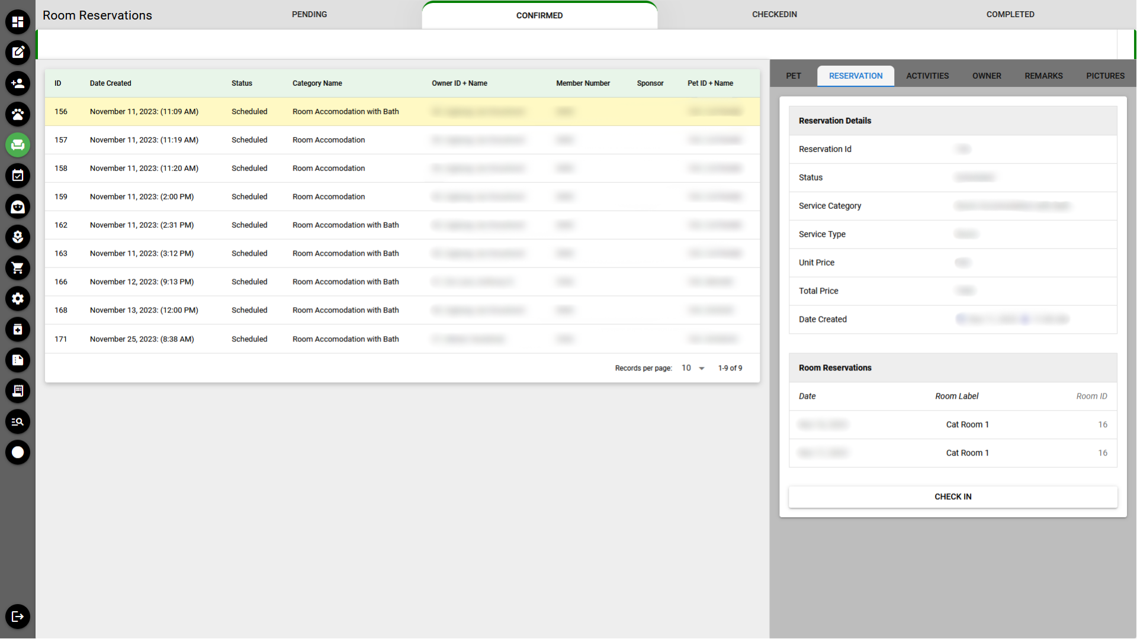Switch to the PENDING tab
Screen dimensions: 1137x639
click(x=309, y=14)
